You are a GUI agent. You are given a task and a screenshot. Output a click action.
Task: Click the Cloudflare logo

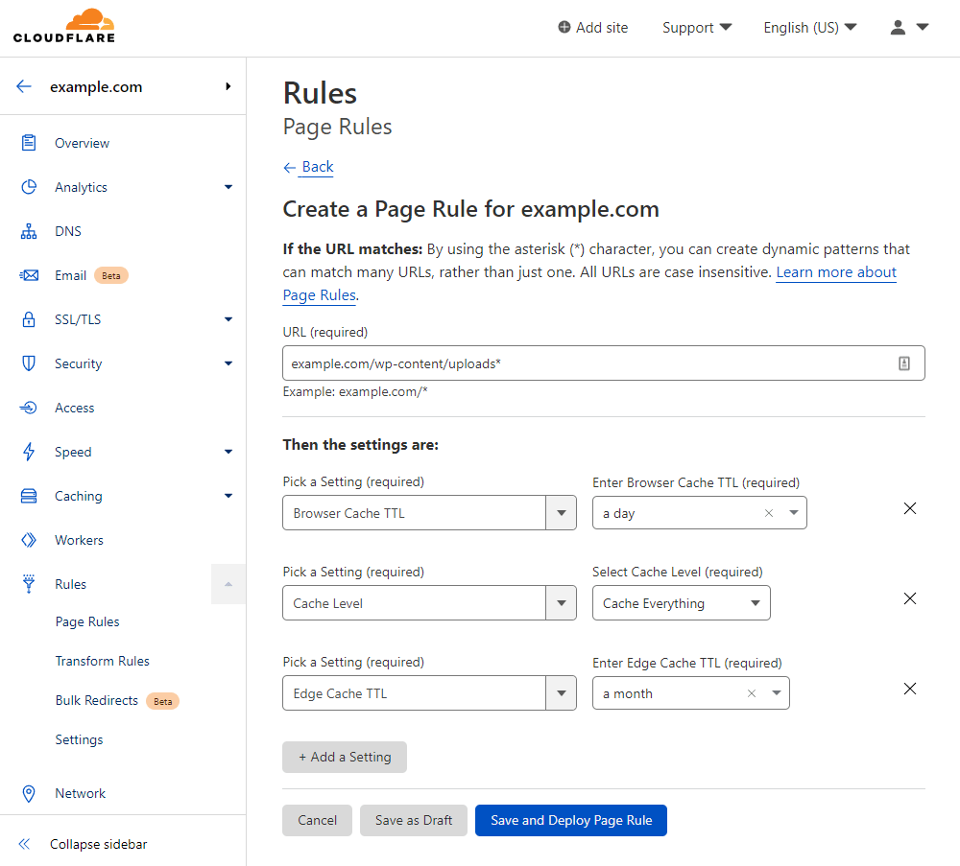coord(63,26)
